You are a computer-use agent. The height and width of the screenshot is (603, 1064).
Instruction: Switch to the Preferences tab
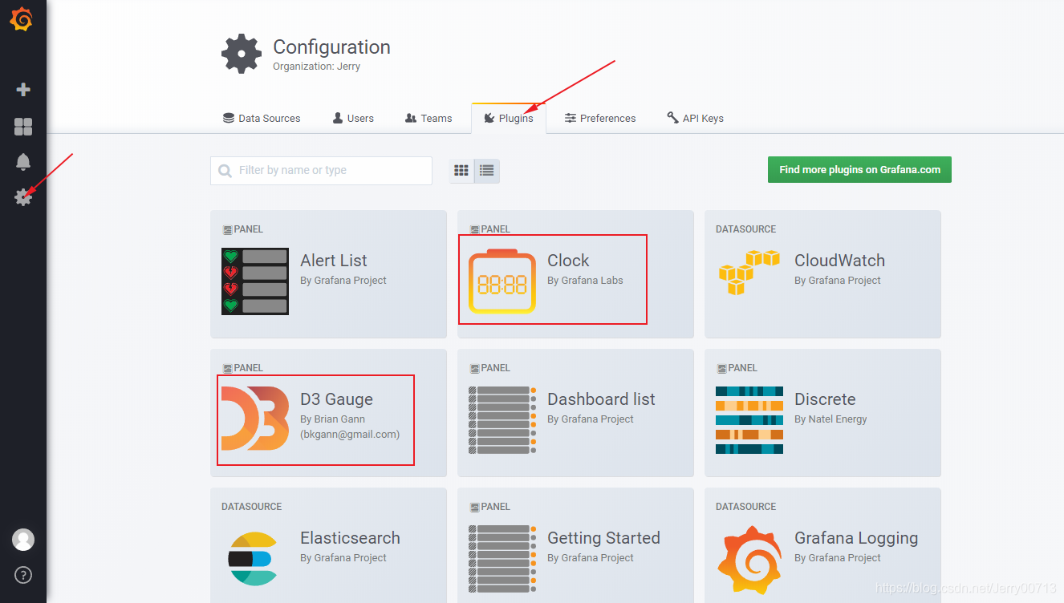600,118
